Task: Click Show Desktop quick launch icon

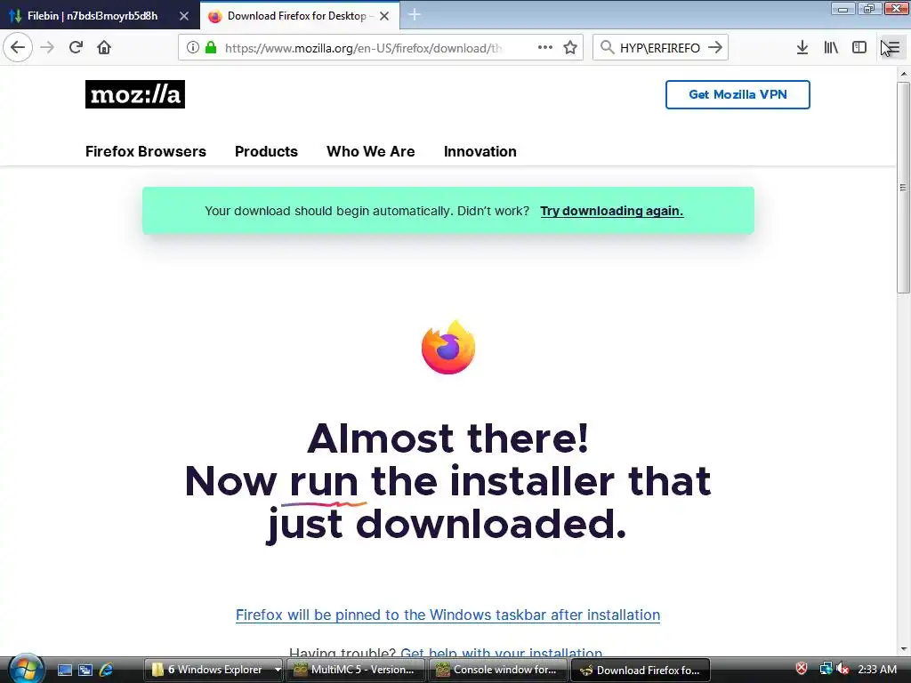Action: click(x=65, y=670)
